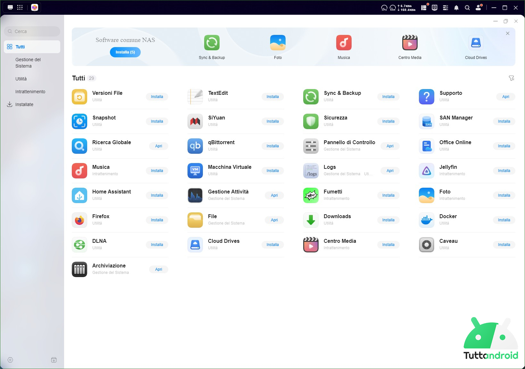Click the Musica icon in banner
This screenshot has width=525, height=369.
[x=344, y=43]
